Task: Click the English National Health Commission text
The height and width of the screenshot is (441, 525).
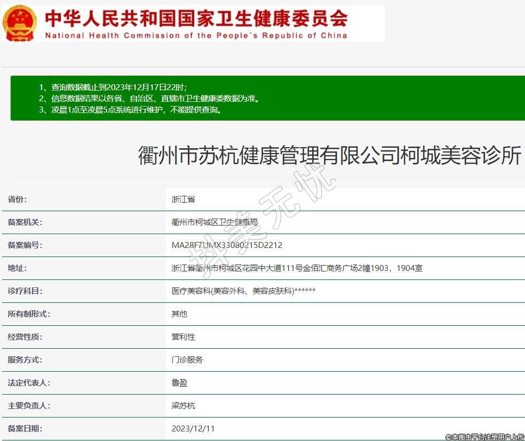Action: click(196, 36)
